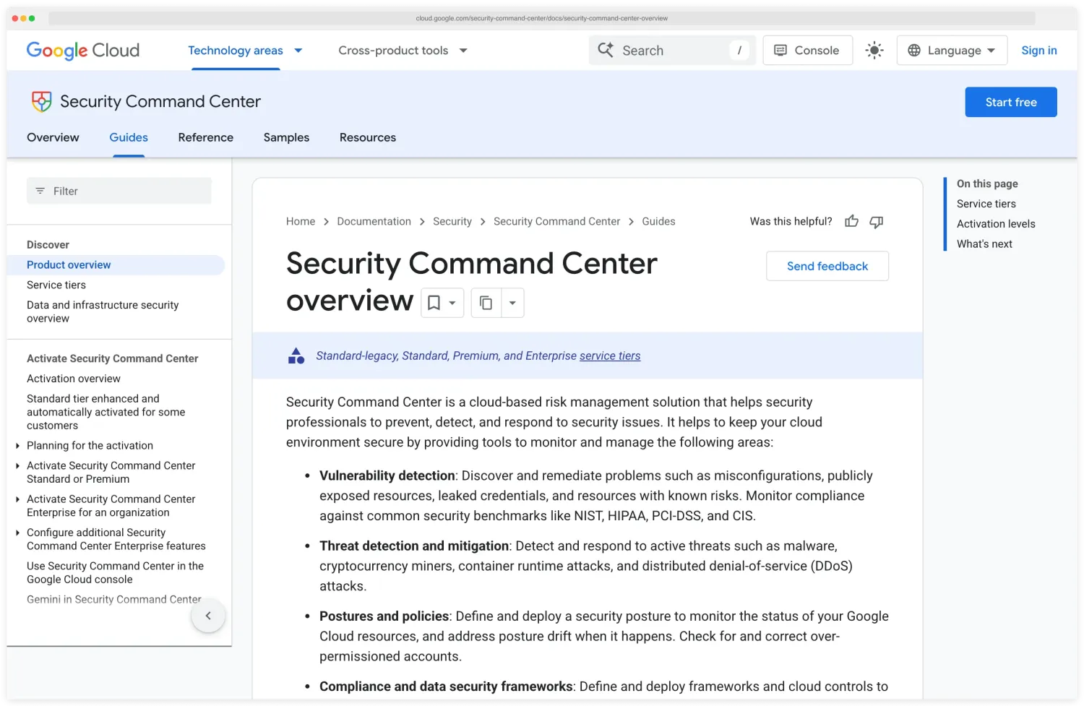1084x706 pixels.
Task: Click the Console button
Action: tap(807, 51)
